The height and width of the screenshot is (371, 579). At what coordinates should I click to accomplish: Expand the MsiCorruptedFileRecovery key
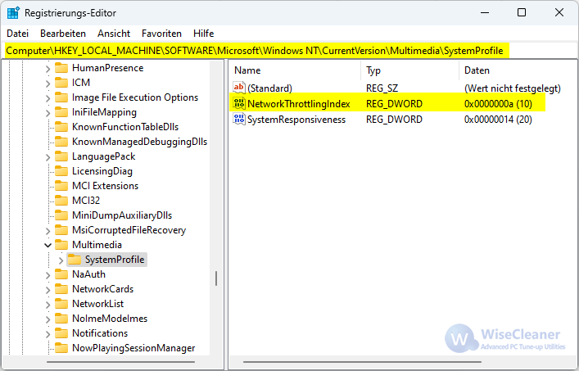[x=47, y=231]
